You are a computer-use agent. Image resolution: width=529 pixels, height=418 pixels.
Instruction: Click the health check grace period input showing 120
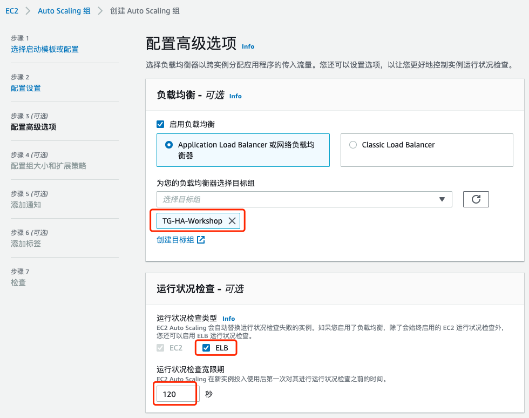pos(175,394)
